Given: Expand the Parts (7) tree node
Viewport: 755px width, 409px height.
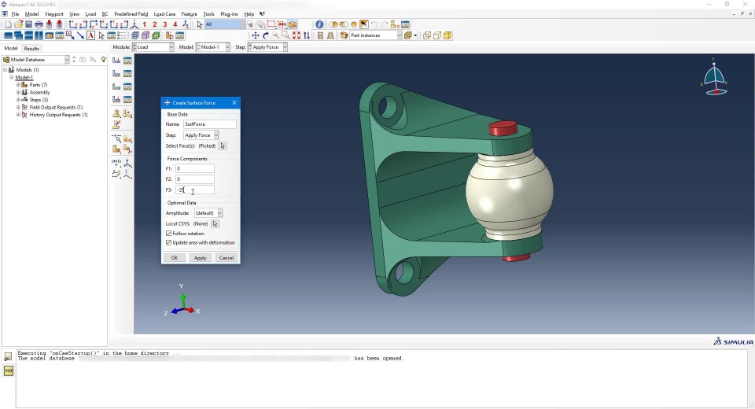Looking at the screenshot, I should (18, 85).
